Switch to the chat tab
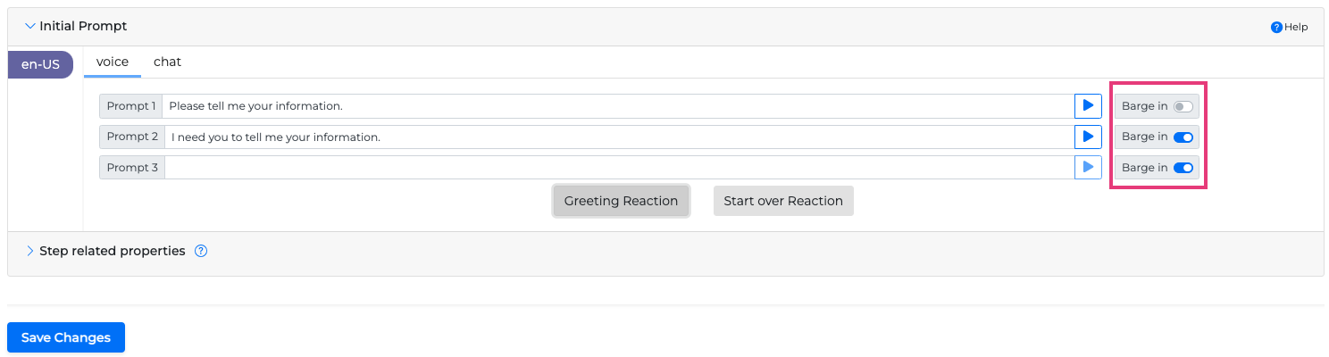Screen dimensions: 1329x357 click(167, 62)
